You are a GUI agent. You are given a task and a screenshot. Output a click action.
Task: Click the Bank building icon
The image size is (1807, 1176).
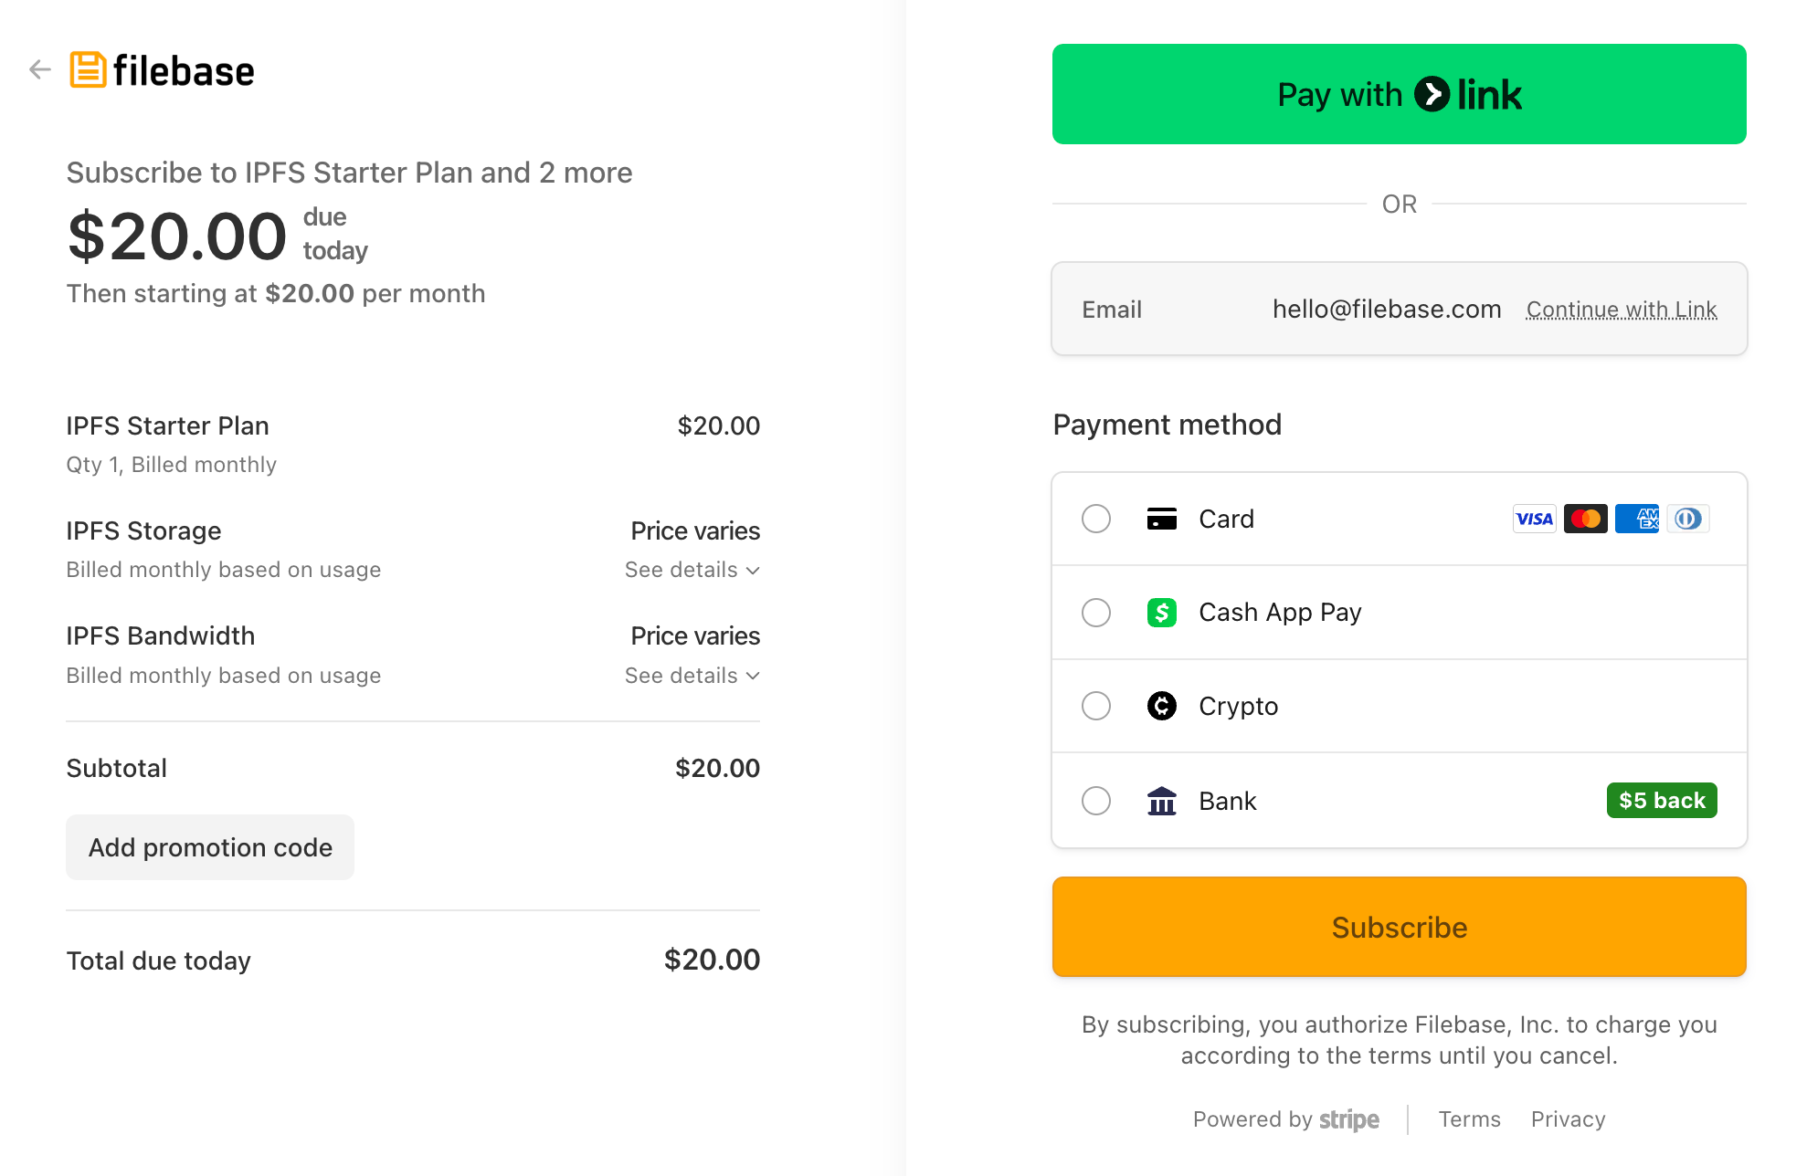(1161, 801)
